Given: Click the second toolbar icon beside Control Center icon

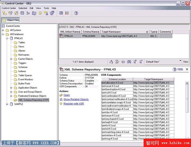Looking at the screenshot, I should point(10,13).
